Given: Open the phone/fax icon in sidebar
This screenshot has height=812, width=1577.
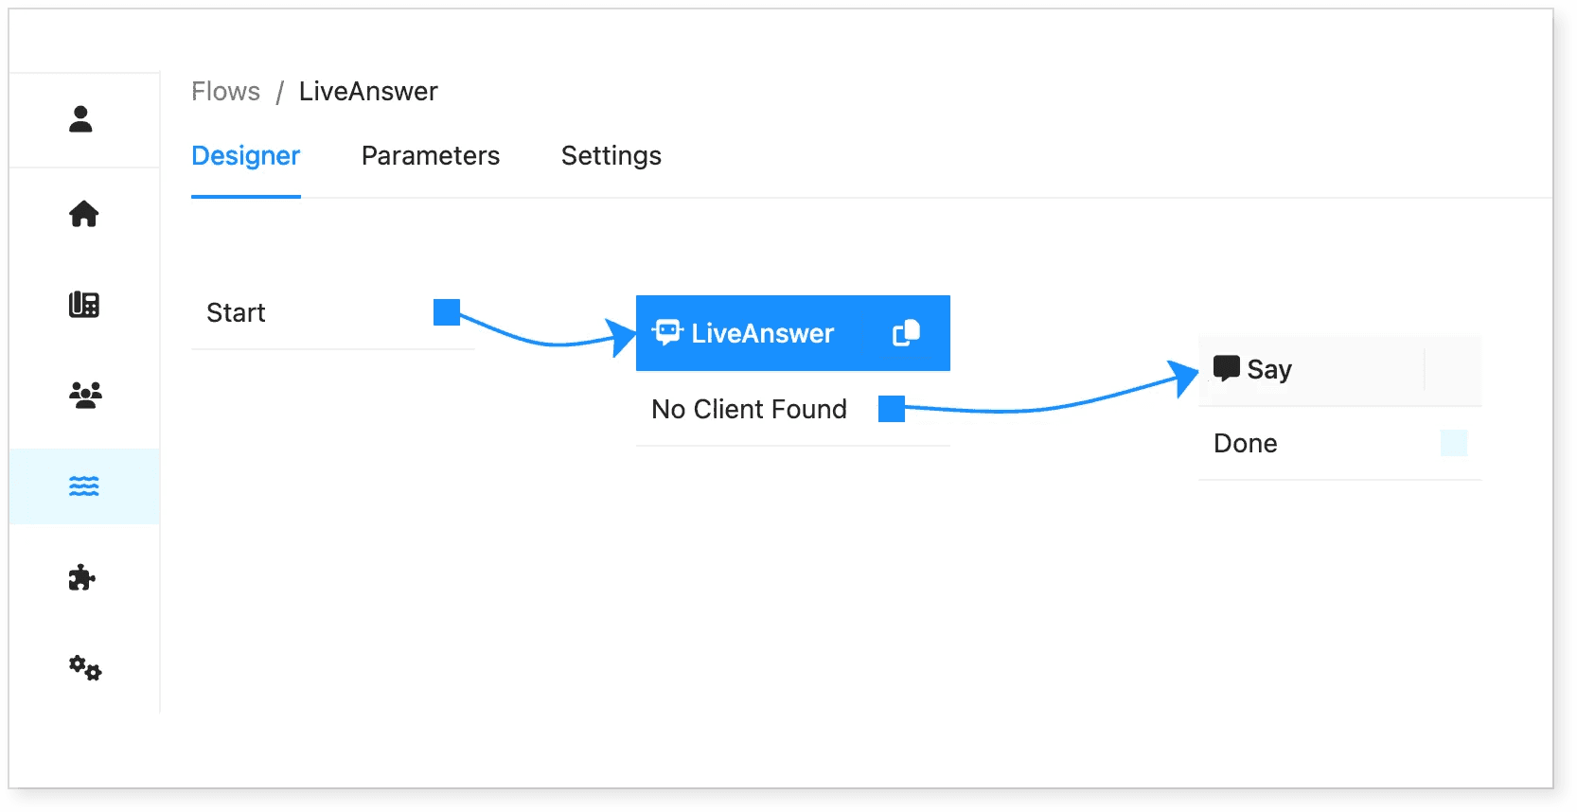Looking at the screenshot, I should coord(83,305).
